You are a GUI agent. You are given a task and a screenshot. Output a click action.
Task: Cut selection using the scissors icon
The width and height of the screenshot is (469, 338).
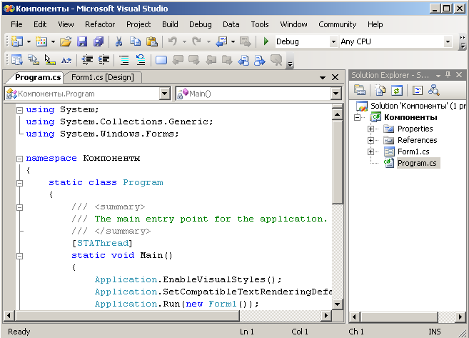[118, 41]
